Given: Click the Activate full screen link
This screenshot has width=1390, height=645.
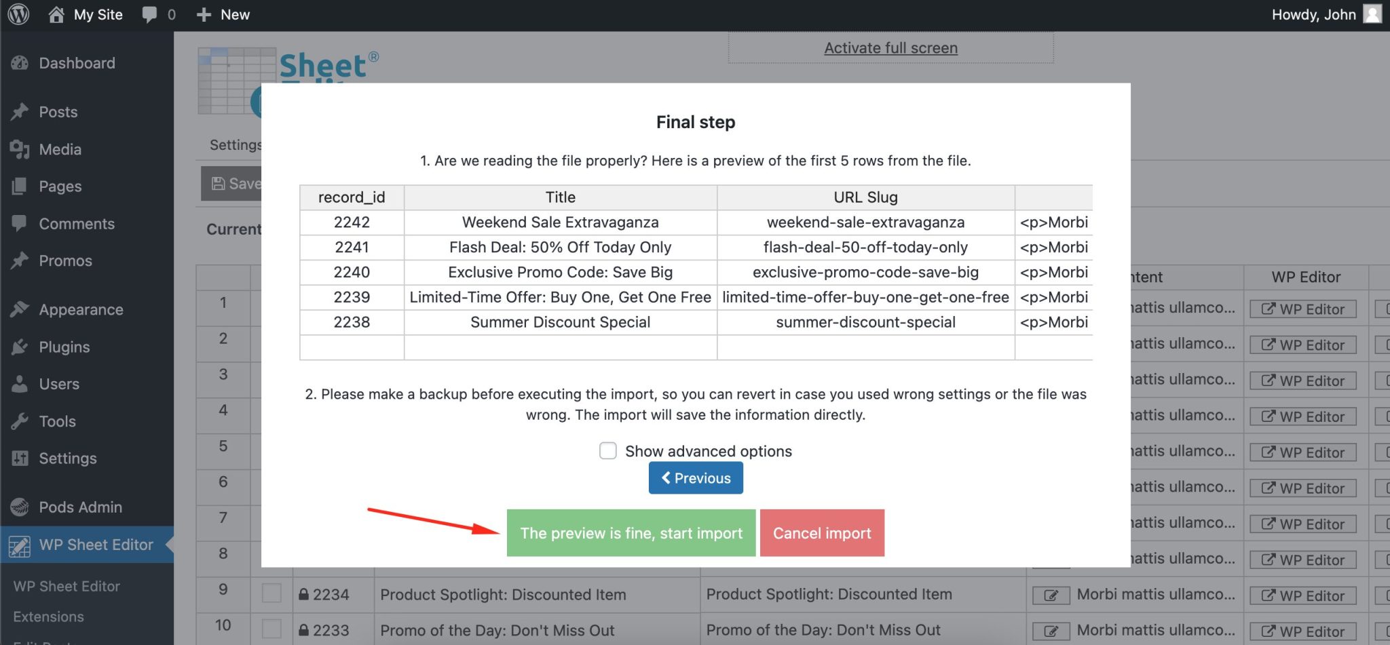Looking at the screenshot, I should point(890,47).
